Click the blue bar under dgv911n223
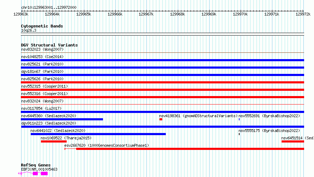This screenshot has width=314, height=177. pyautogui.click(x=162, y=127)
